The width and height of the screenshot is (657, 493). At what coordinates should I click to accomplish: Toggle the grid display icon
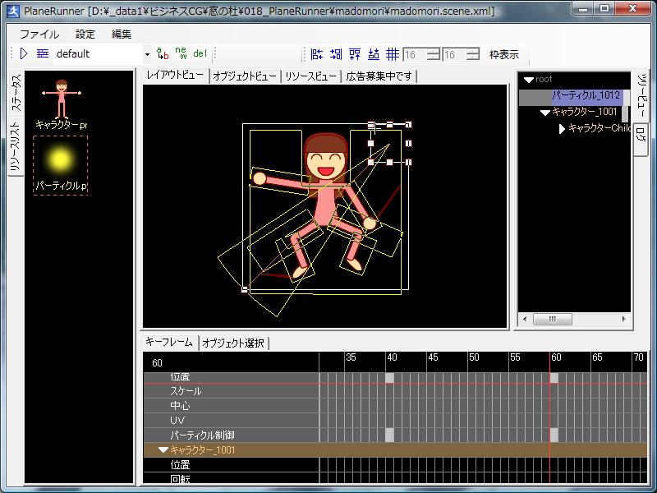pos(392,53)
